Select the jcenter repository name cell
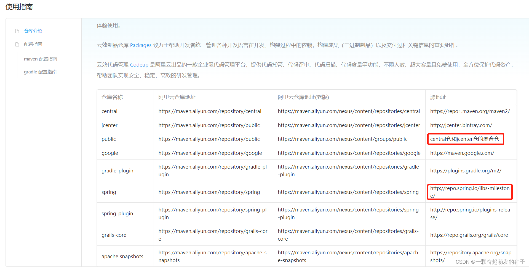Viewport: 529px width, 267px height. pos(109,125)
